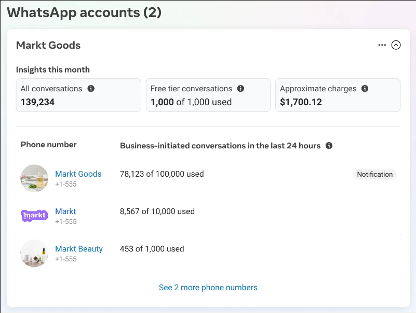Click the 78,123 of 100,000 used text

[162, 174]
